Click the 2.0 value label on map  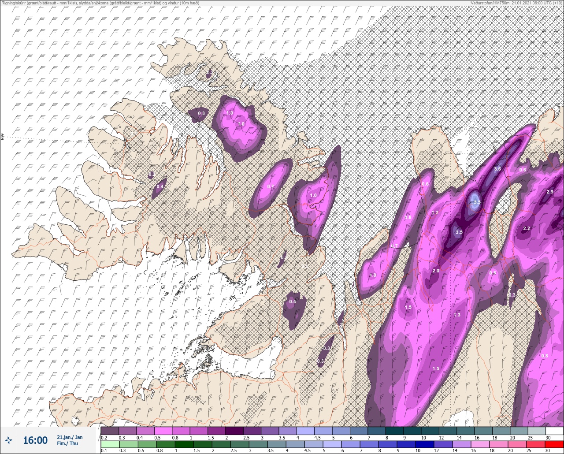point(436,271)
